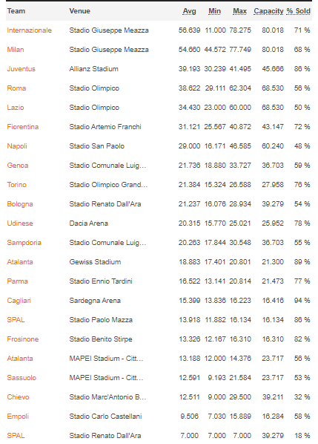The height and width of the screenshot is (444, 318).
Task: Click the Sassuolo team link
Action: (x=21, y=377)
